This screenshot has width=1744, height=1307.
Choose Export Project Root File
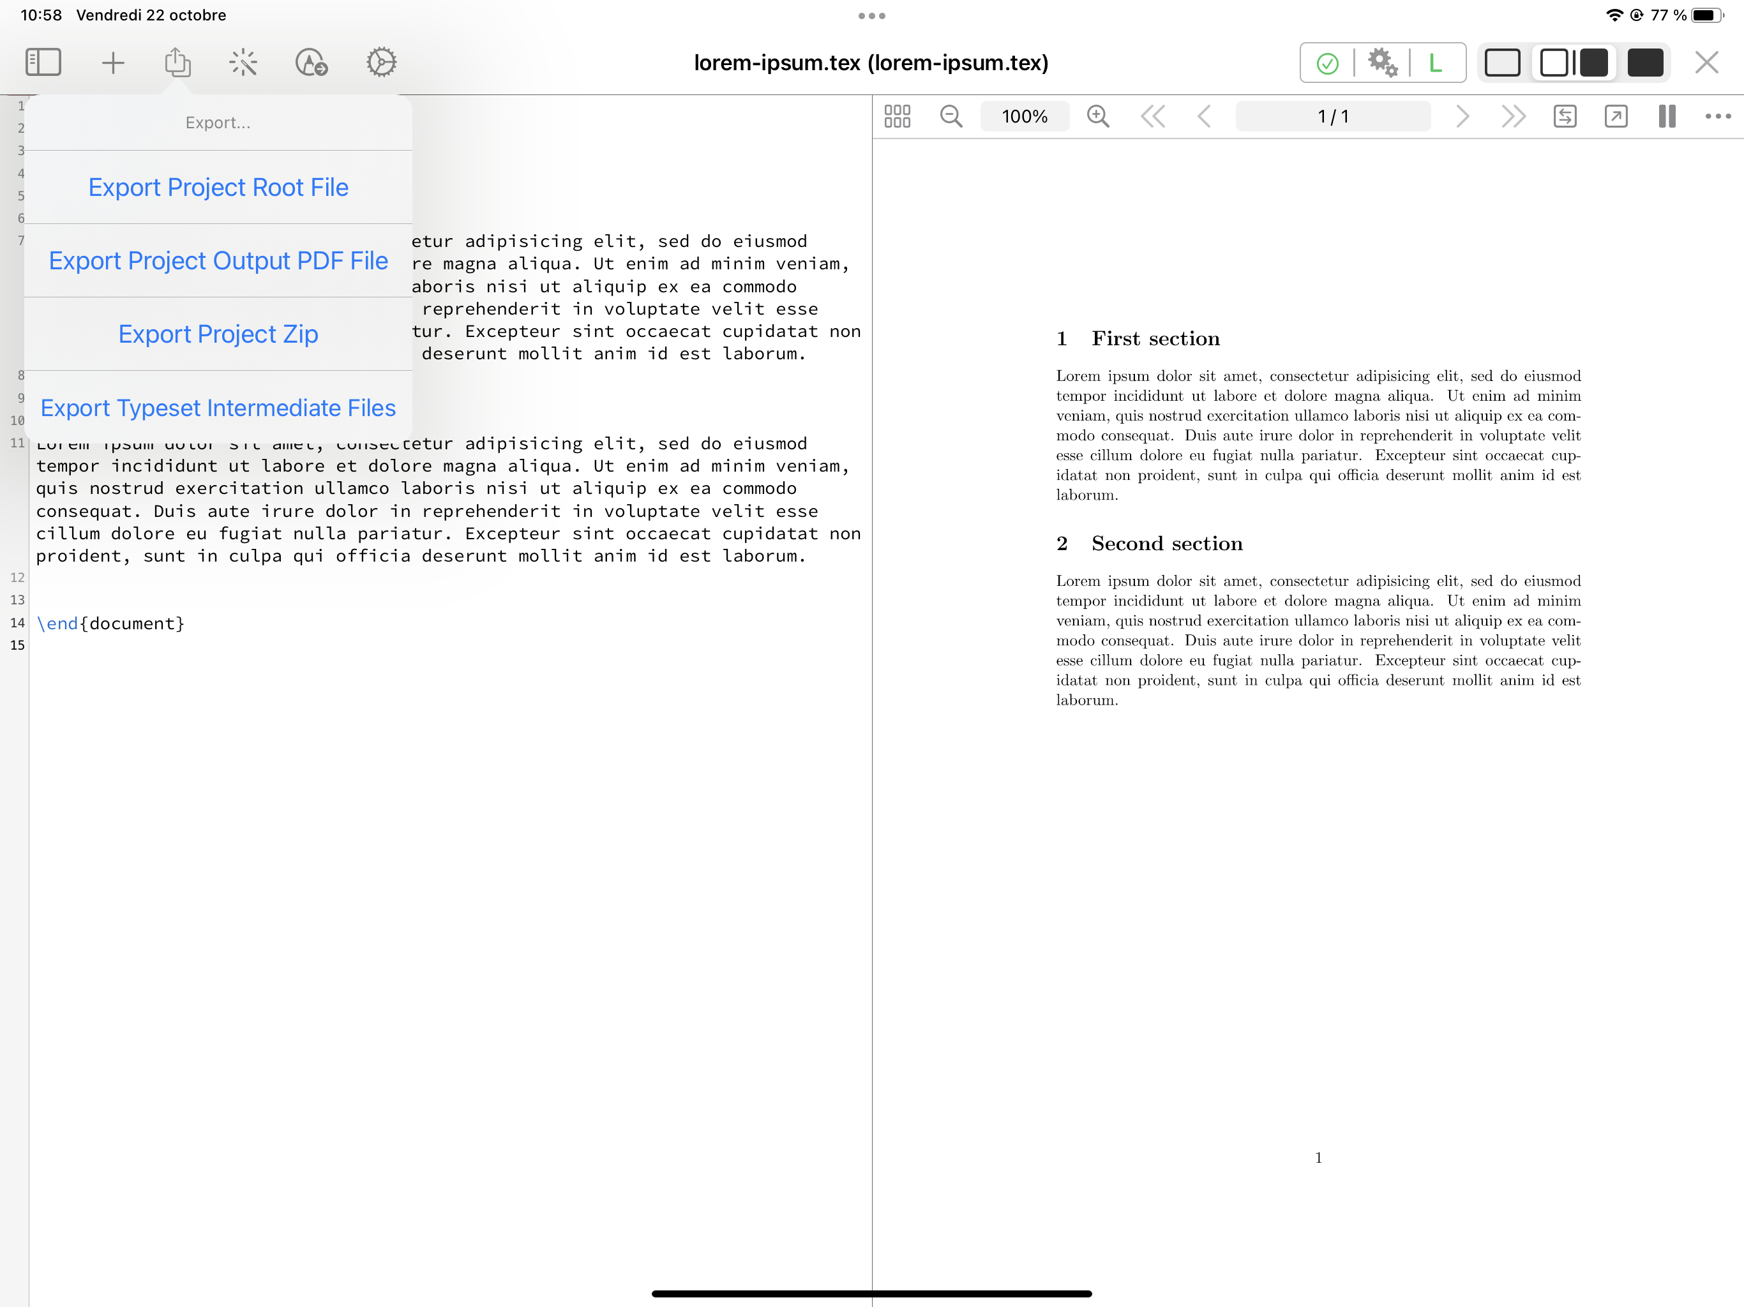218,188
